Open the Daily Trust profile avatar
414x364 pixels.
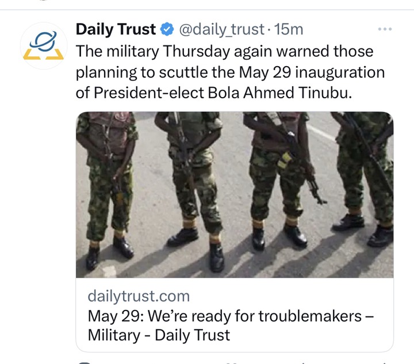tap(44, 46)
